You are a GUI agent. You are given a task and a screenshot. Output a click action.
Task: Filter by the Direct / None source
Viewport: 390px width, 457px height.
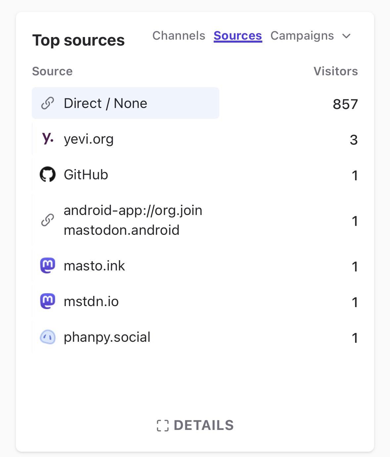point(105,103)
